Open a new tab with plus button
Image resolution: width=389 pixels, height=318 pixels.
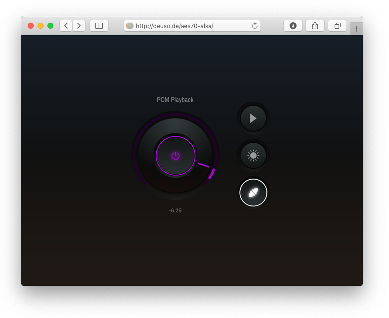pos(356,29)
